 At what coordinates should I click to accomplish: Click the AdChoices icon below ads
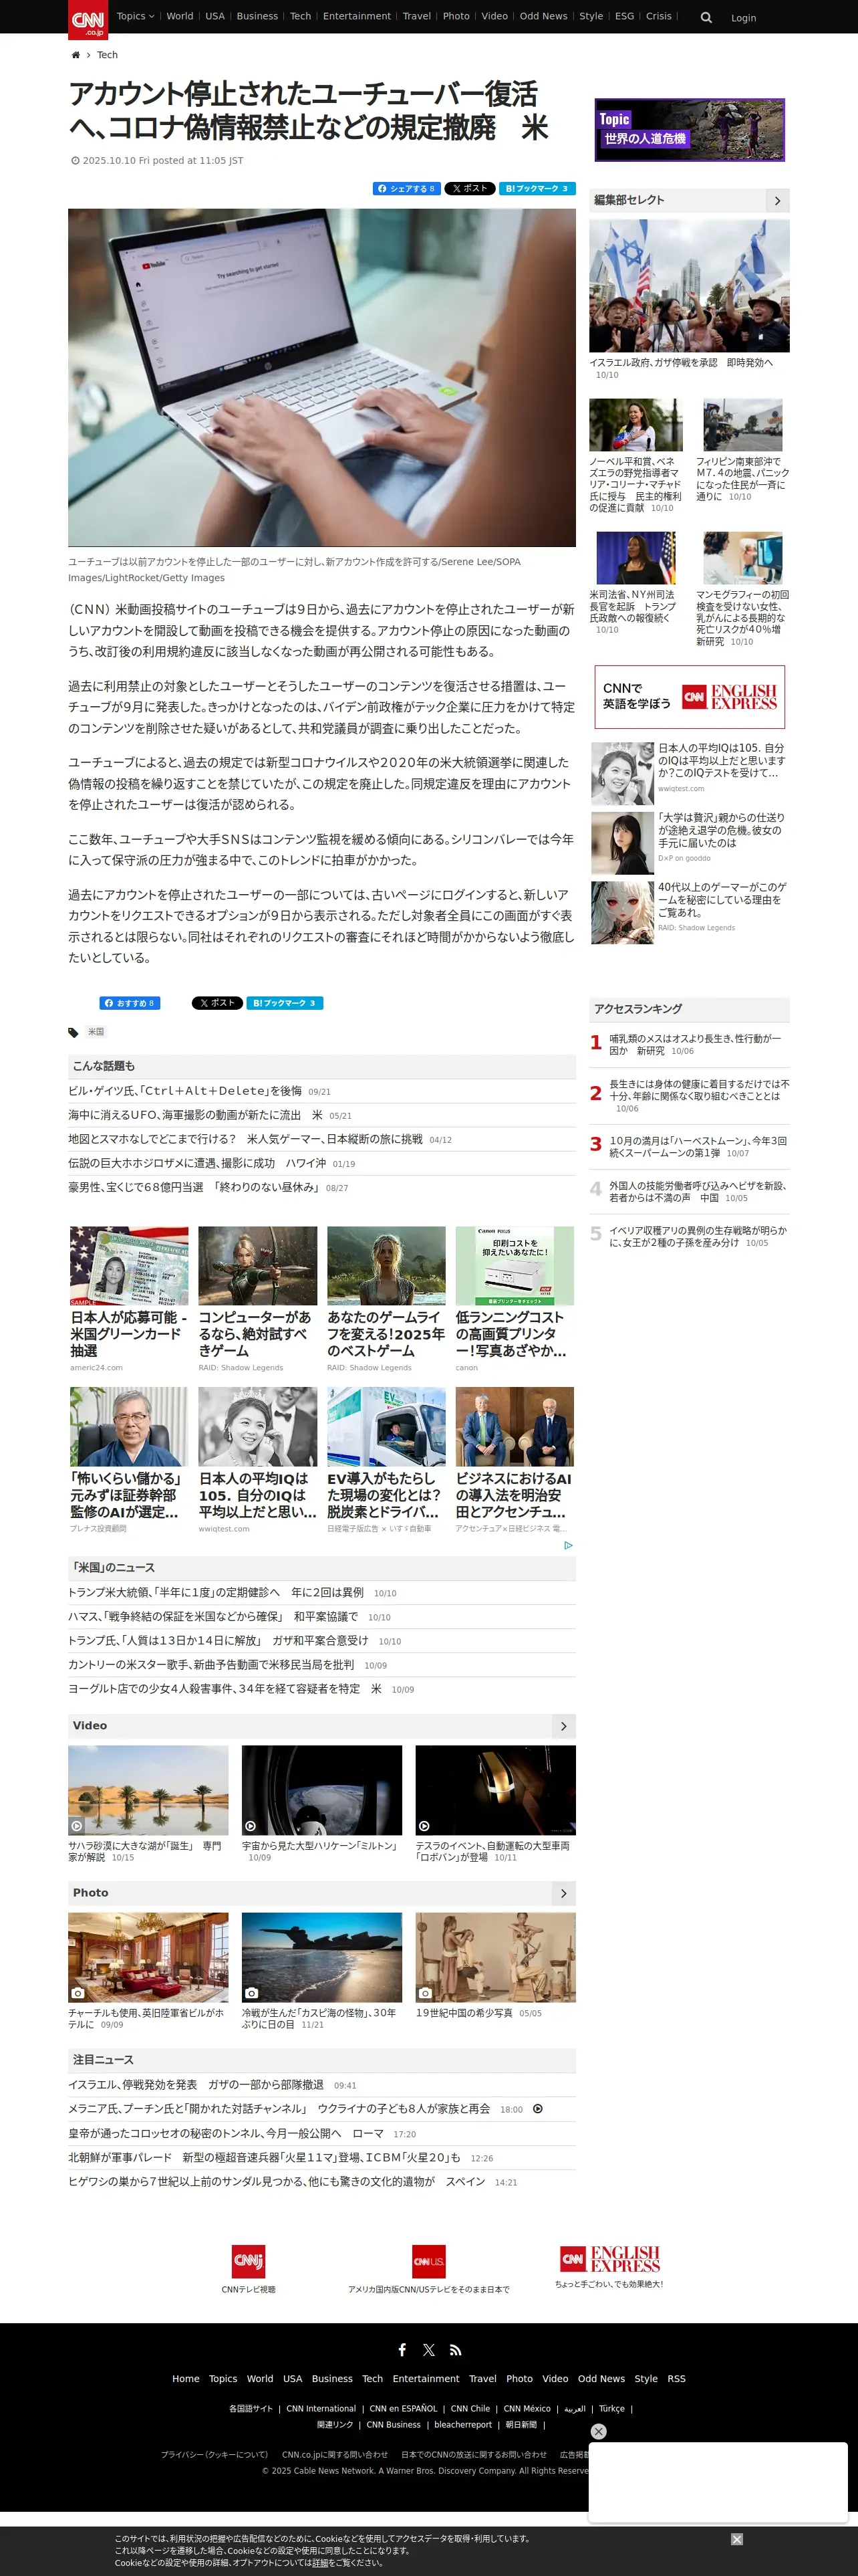pos(569,1545)
